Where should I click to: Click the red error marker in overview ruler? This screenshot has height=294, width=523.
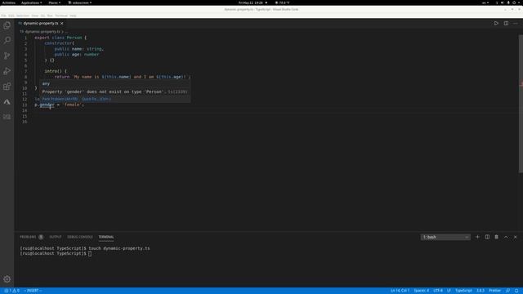[521, 83]
